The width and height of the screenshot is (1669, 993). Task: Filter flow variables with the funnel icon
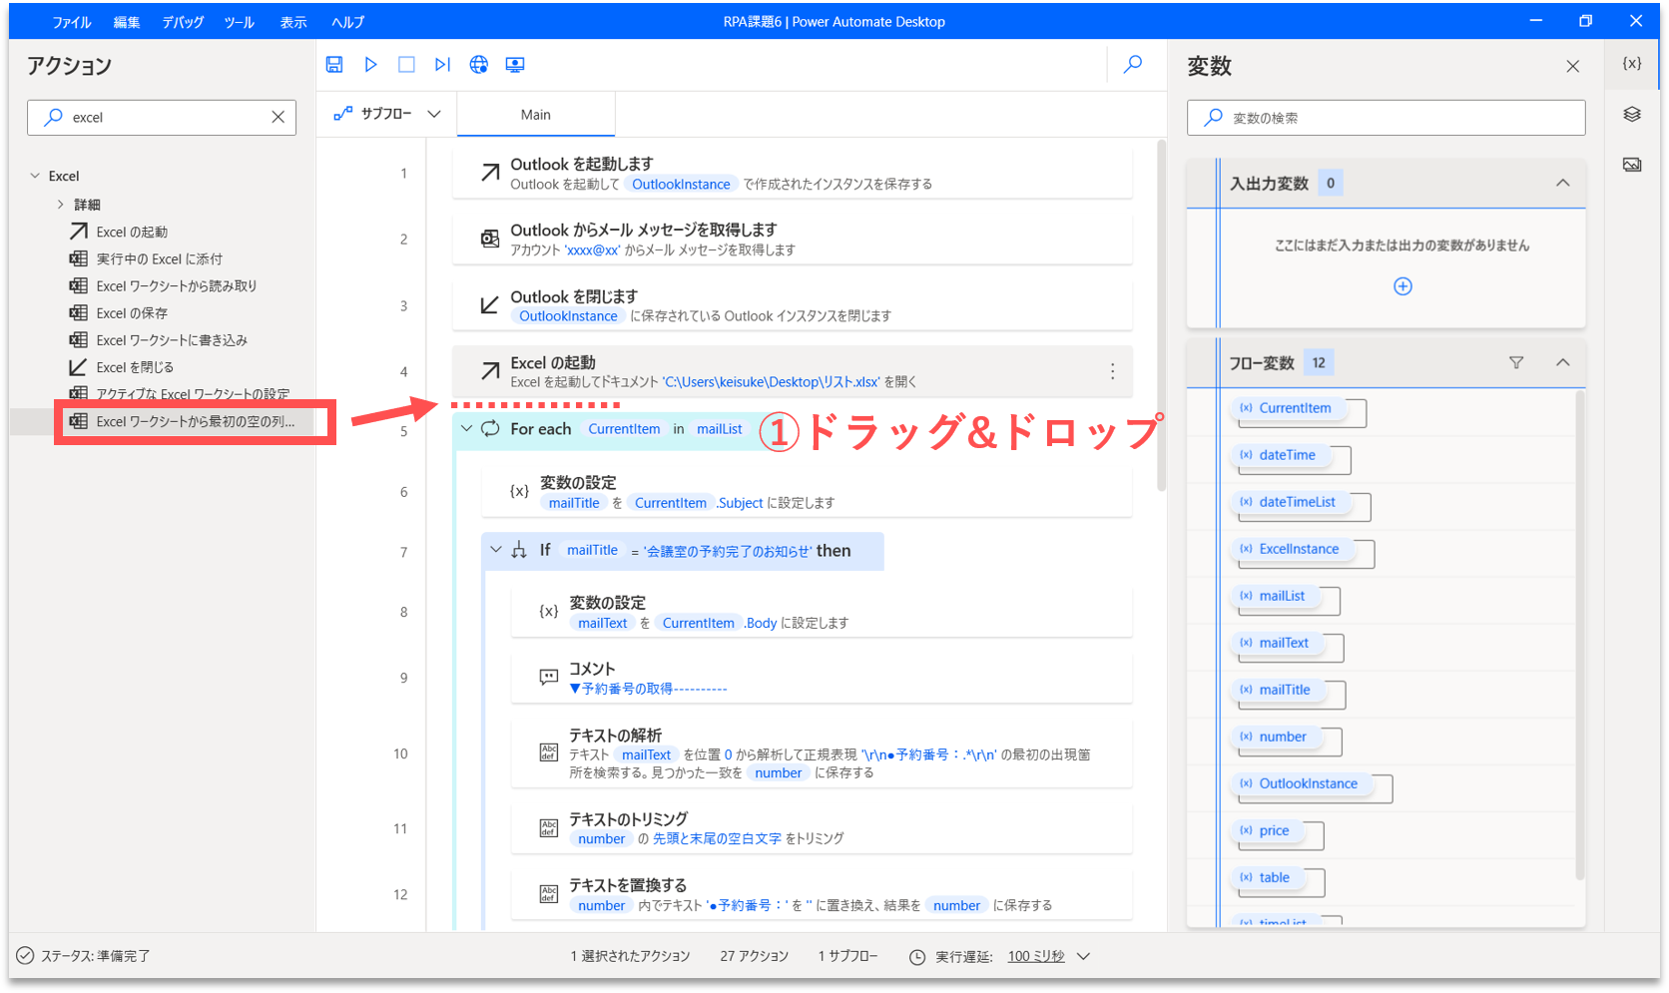click(1516, 362)
